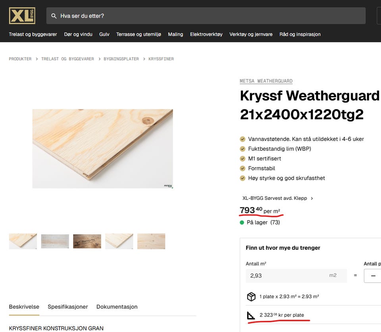Change store XL-BYGG Sørvest avd. Klepp
381x332 pixels.
[x=275, y=198]
